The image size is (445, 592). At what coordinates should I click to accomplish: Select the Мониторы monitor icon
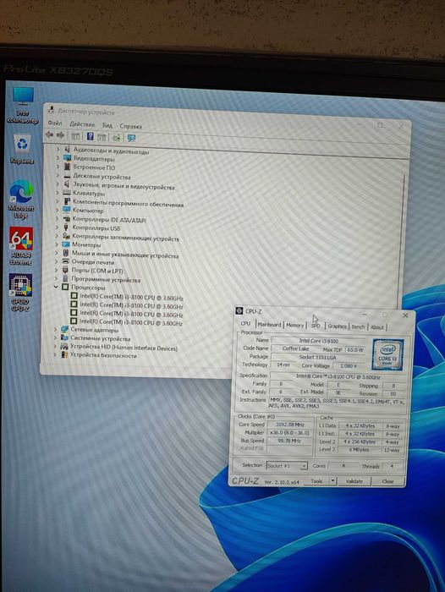click(66, 244)
